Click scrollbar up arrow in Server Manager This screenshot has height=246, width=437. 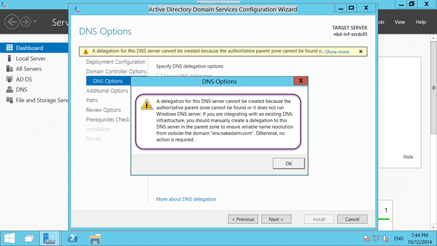pos(433,38)
